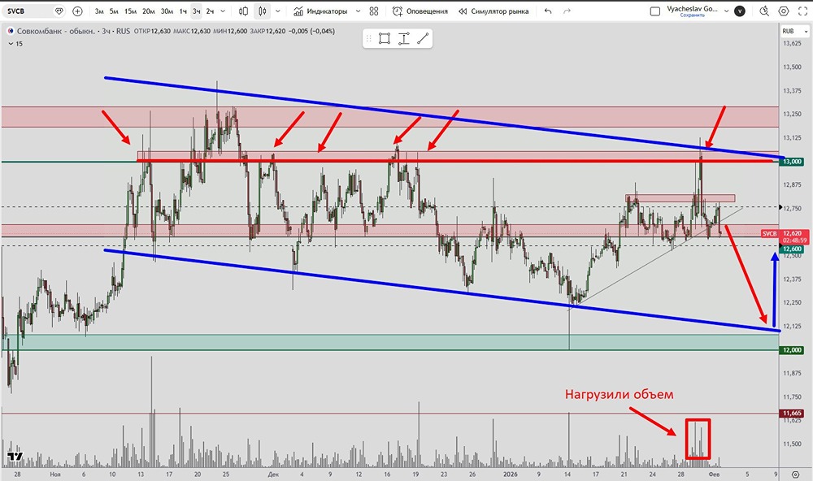
Task: Click the plus icon to compare or add symbol
Action: (77, 11)
